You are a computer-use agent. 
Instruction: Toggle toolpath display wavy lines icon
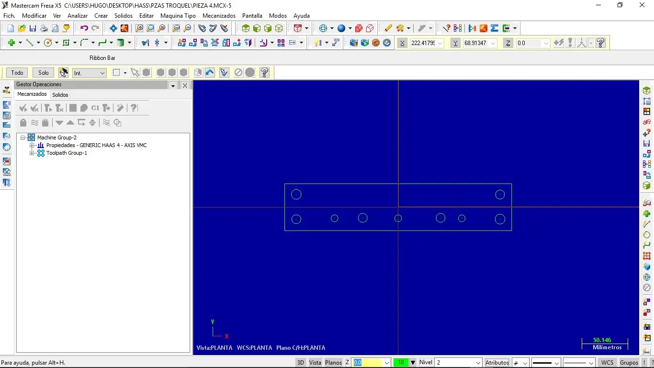coord(34,123)
